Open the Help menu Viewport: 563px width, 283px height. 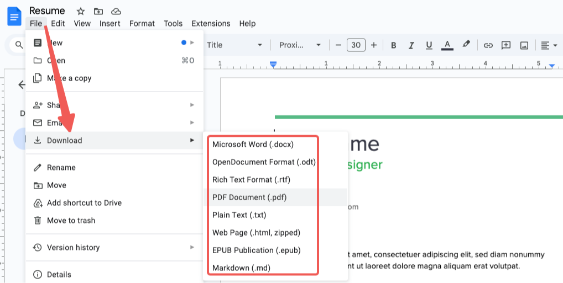click(x=247, y=24)
